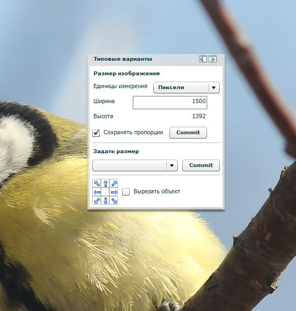Viewport: 296px width, 311px height.
Task: Click the Задать размер heading
Action: [116, 151]
